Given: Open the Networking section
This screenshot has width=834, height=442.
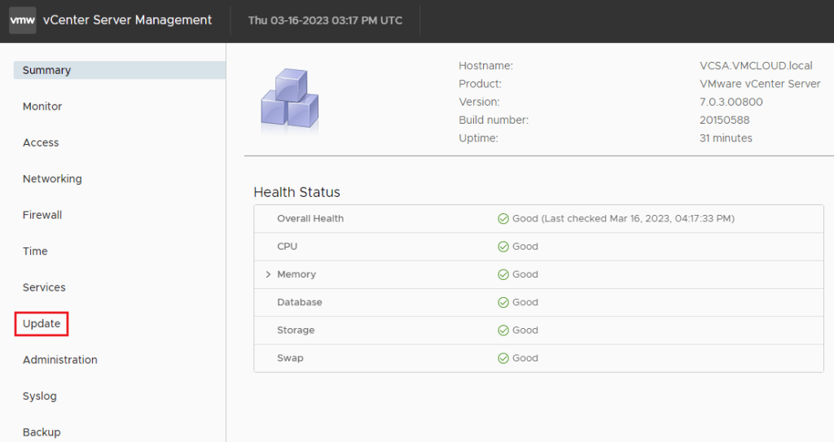Looking at the screenshot, I should 52,179.
